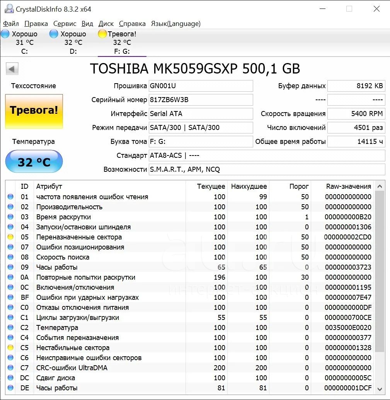This screenshot has width=390, height=400.
Task: Open the Язык(Language) menu
Action: 175,24
